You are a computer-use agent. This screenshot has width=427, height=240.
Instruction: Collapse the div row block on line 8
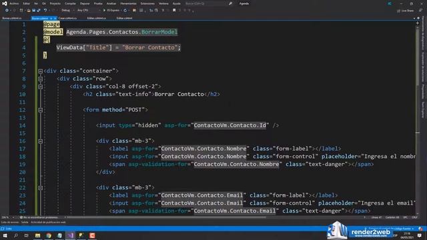tap(40, 79)
